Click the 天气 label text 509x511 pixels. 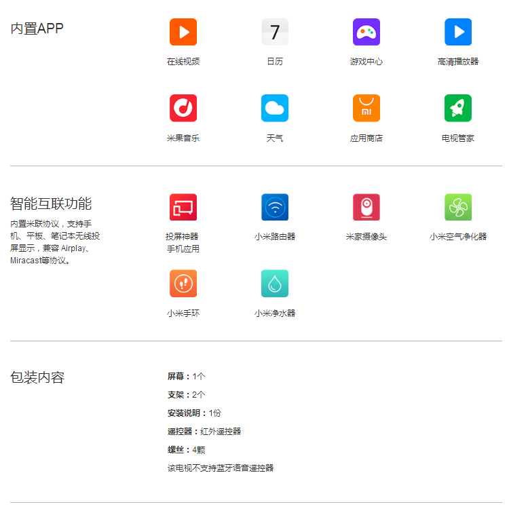pyautogui.click(x=275, y=138)
